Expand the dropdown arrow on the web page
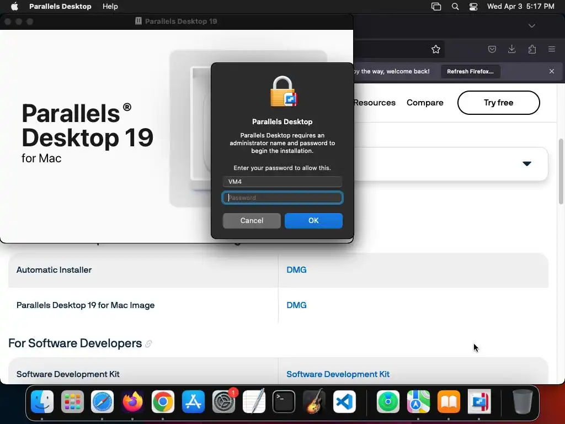Screen dimensions: 565x424 click(527, 163)
